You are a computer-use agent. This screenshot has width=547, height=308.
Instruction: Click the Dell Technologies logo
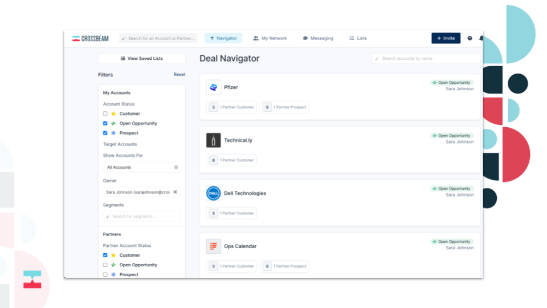[x=214, y=193]
